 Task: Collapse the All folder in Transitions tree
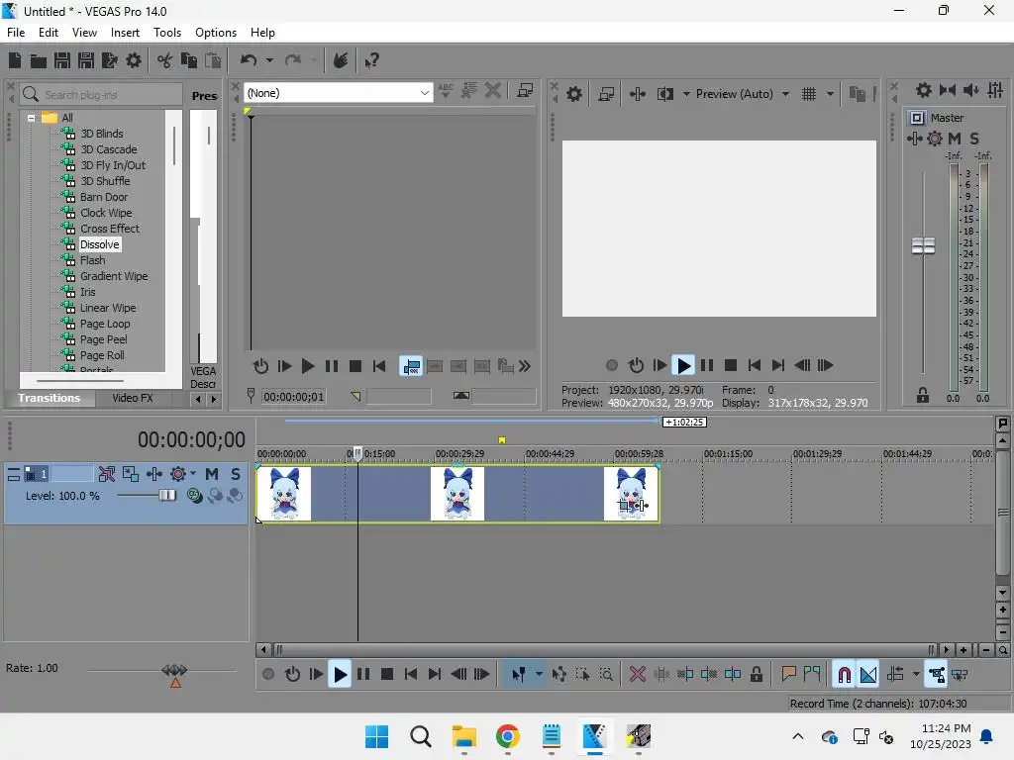tap(31, 119)
